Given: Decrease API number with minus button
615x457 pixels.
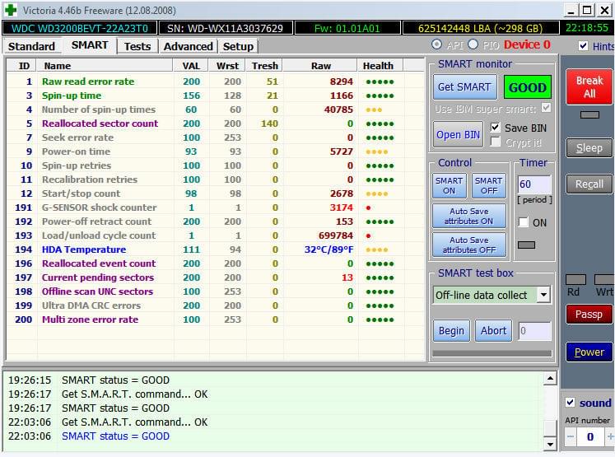Looking at the screenshot, I should pos(571,436).
